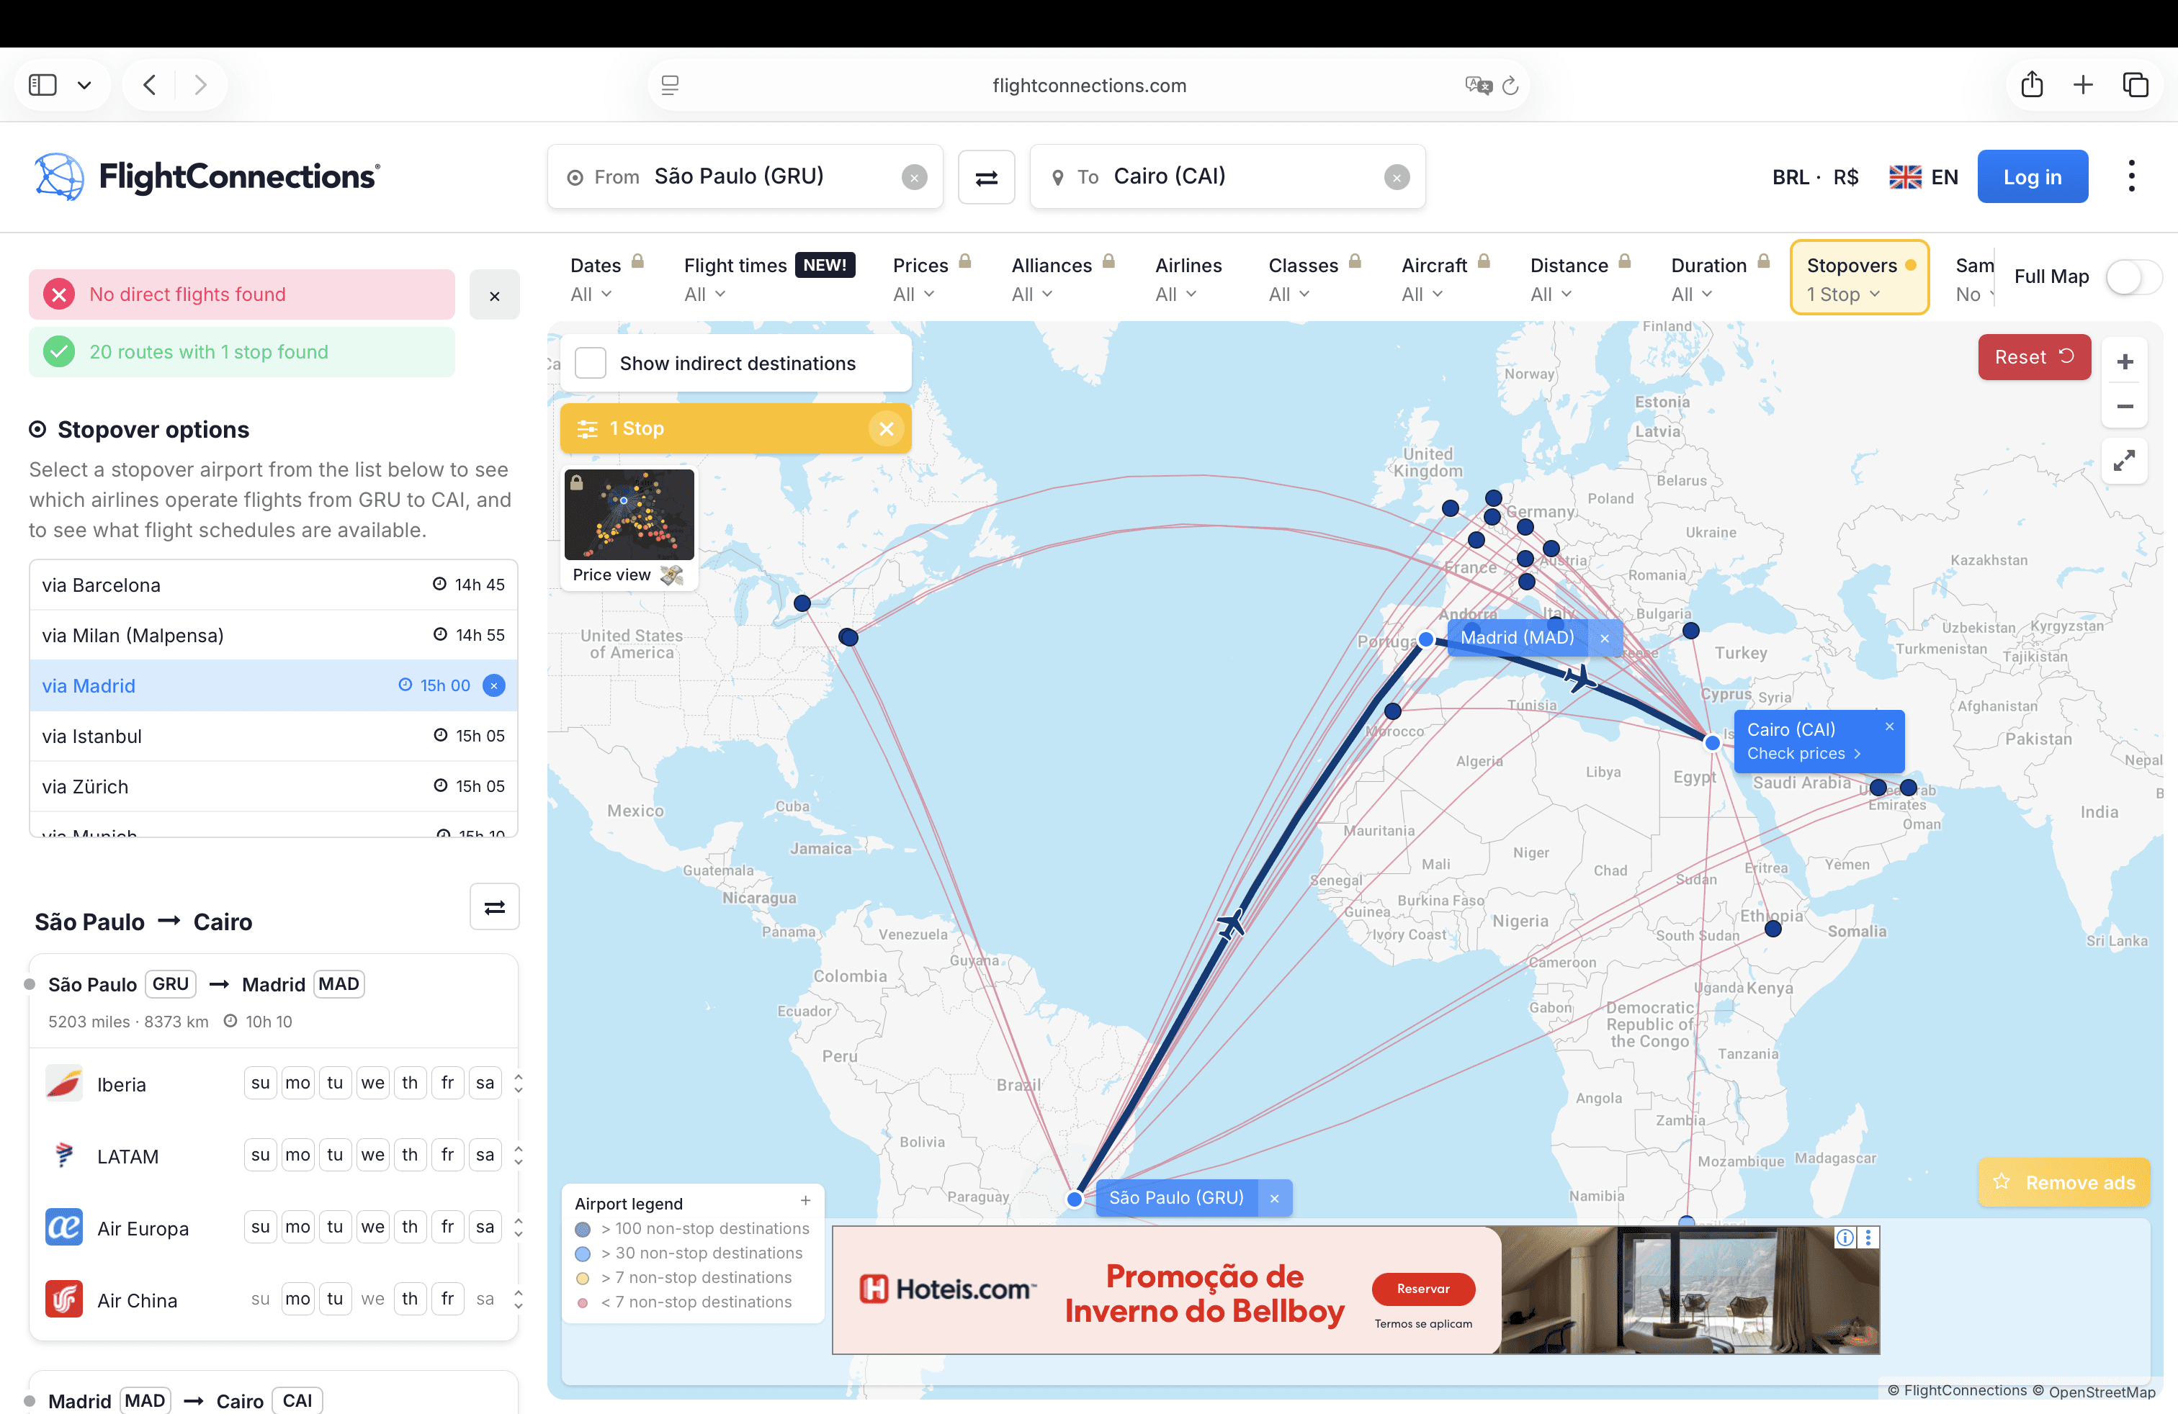The width and height of the screenshot is (2178, 1414).
Task: Toggle Iberia Sunday flight day
Action: click(x=260, y=1084)
